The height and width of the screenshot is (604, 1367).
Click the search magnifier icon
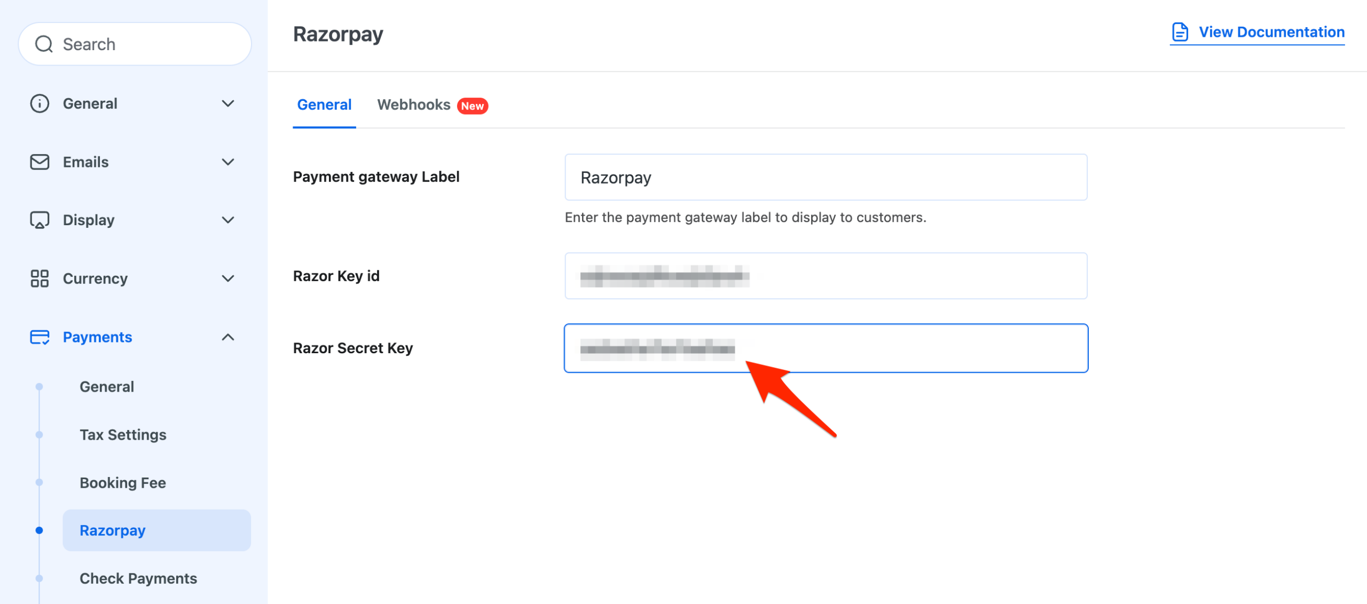[x=44, y=44]
